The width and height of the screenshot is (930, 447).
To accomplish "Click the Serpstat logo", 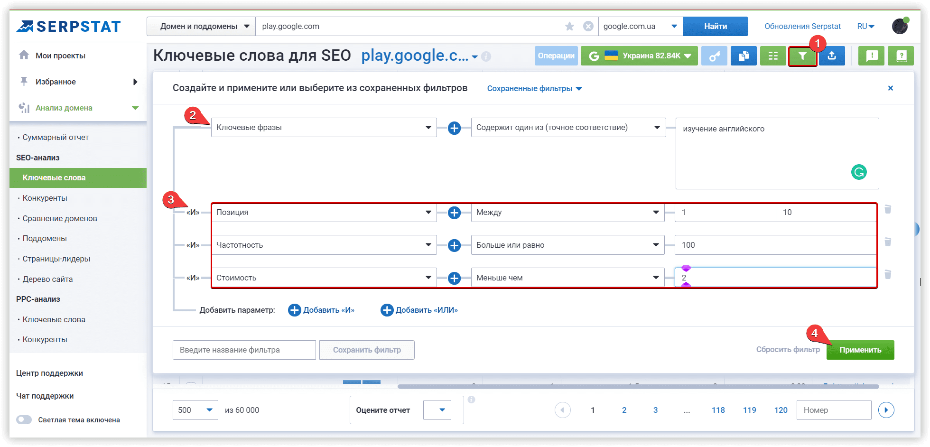I will [x=68, y=27].
